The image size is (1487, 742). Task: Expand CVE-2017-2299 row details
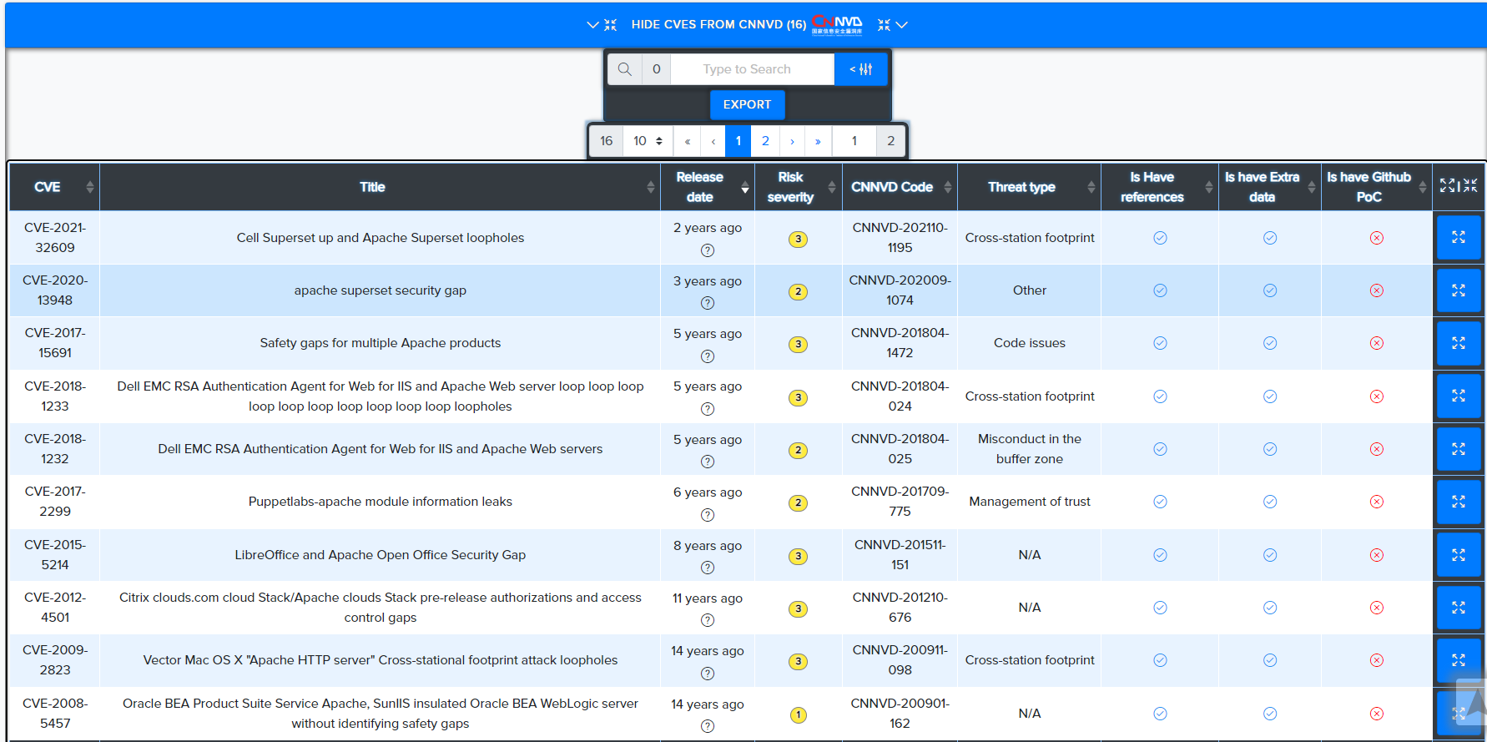click(x=1459, y=502)
